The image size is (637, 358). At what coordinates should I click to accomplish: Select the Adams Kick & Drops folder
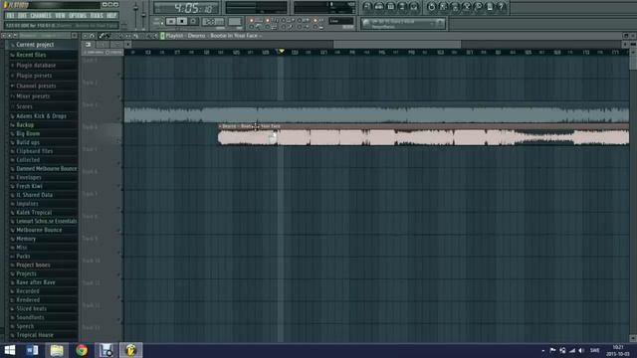coord(43,116)
